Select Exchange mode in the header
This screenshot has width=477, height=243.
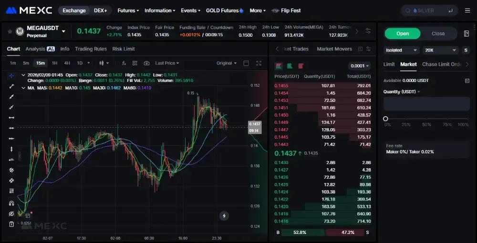[74, 10]
